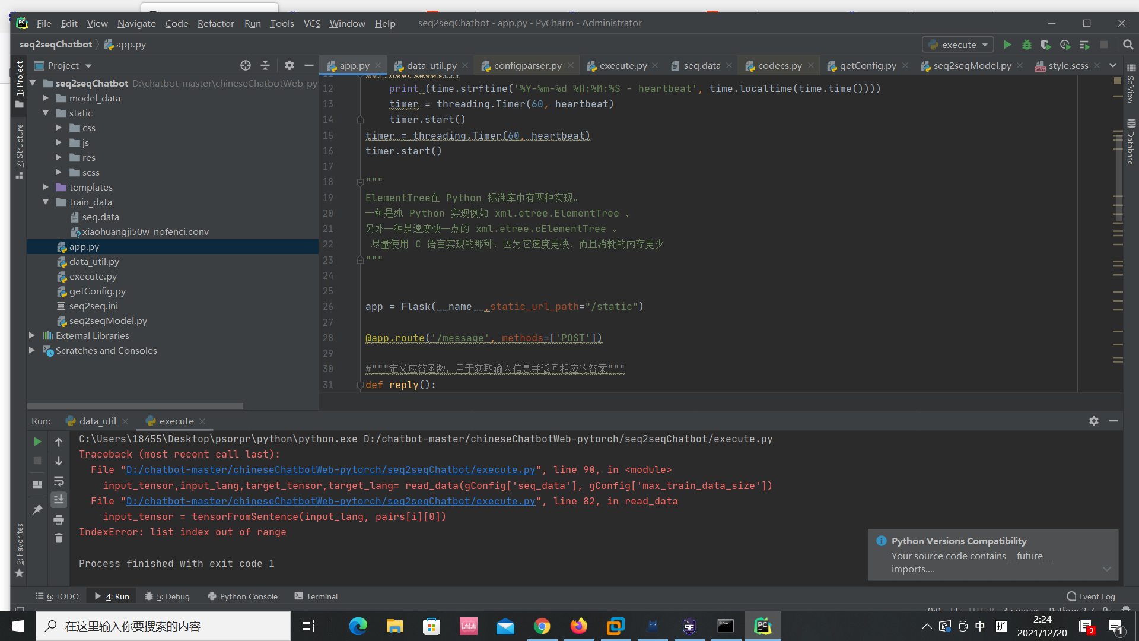Open Search Everywhere magnifier icon

pyautogui.click(x=1128, y=45)
